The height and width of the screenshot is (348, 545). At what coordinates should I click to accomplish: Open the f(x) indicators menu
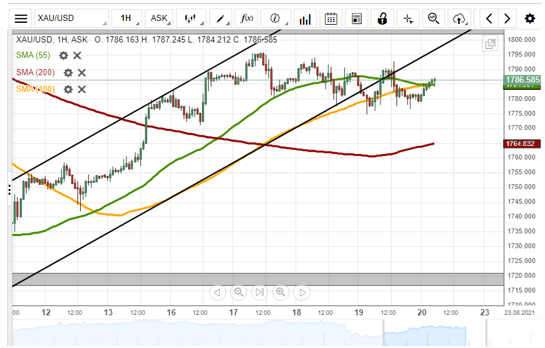[246, 18]
